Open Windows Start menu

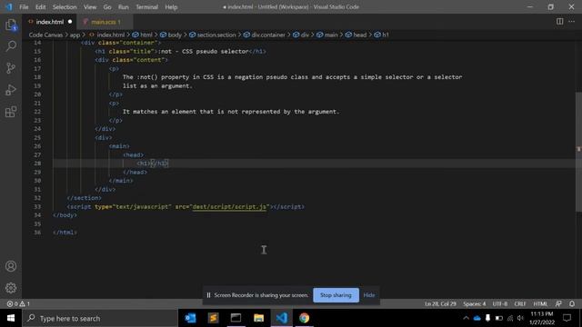11,318
